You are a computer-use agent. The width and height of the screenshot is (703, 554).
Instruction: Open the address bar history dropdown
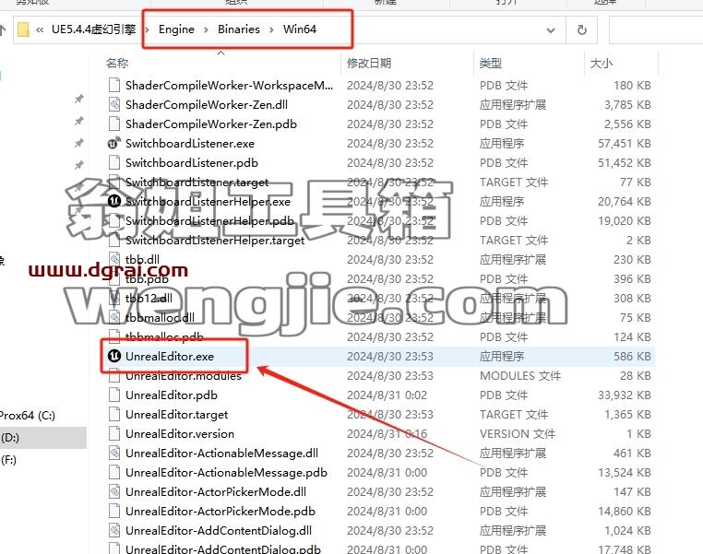coord(551,30)
